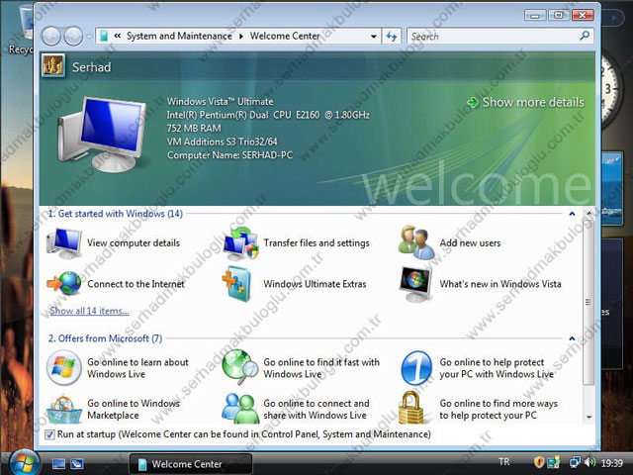Click the TR language indicator
The image size is (633, 475).
click(x=503, y=462)
